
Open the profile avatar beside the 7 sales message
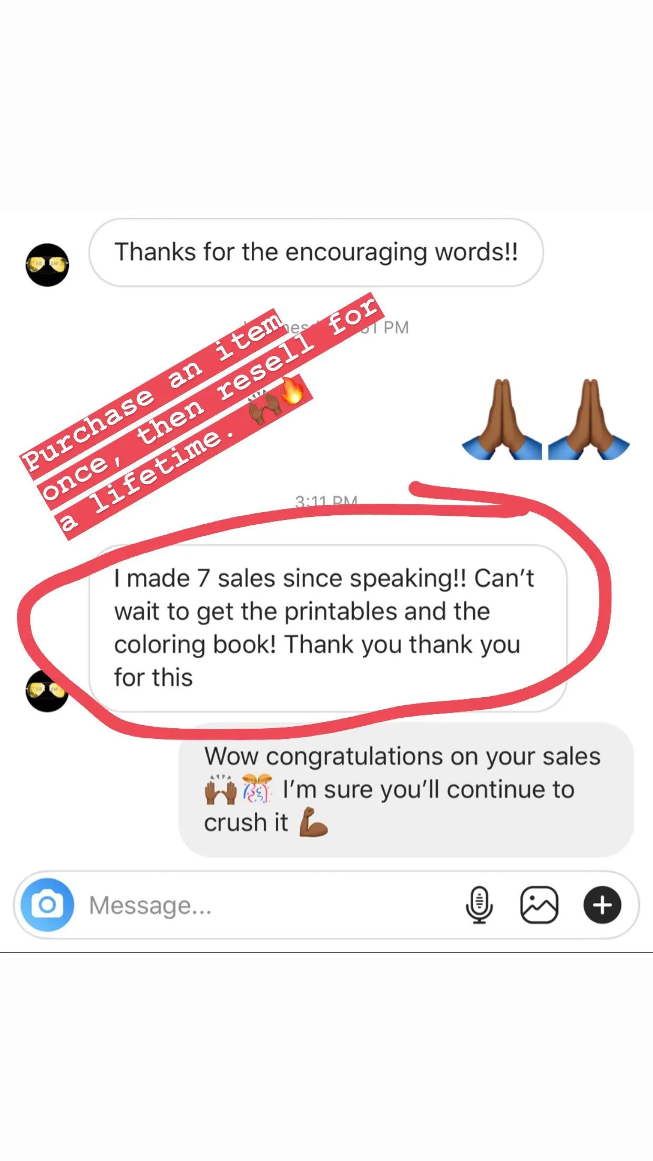click(46, 691)
